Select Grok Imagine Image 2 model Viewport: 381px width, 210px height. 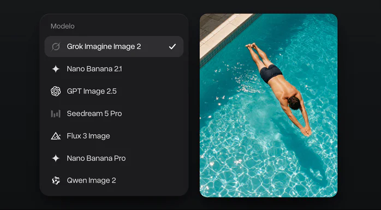[x=114, y=46]
